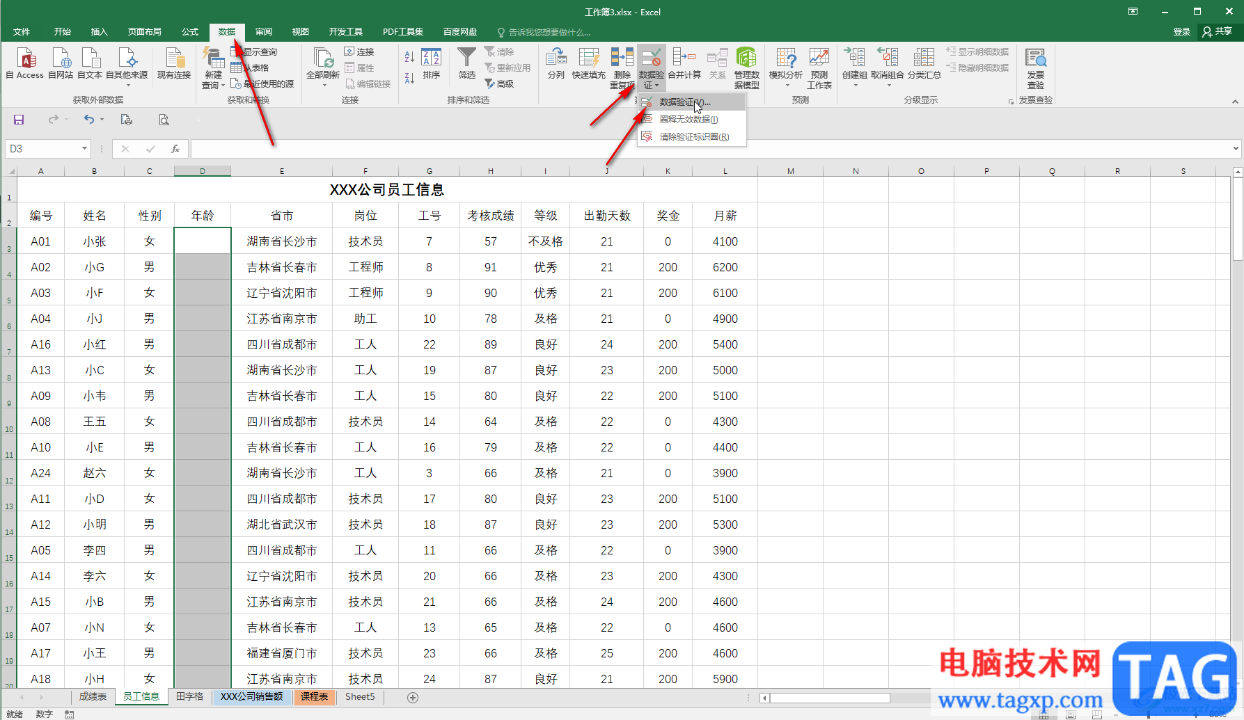The width and height of the screenshot is (1244, 720).
Task: Click the insert function fx icon
Action: click(175, 148)
